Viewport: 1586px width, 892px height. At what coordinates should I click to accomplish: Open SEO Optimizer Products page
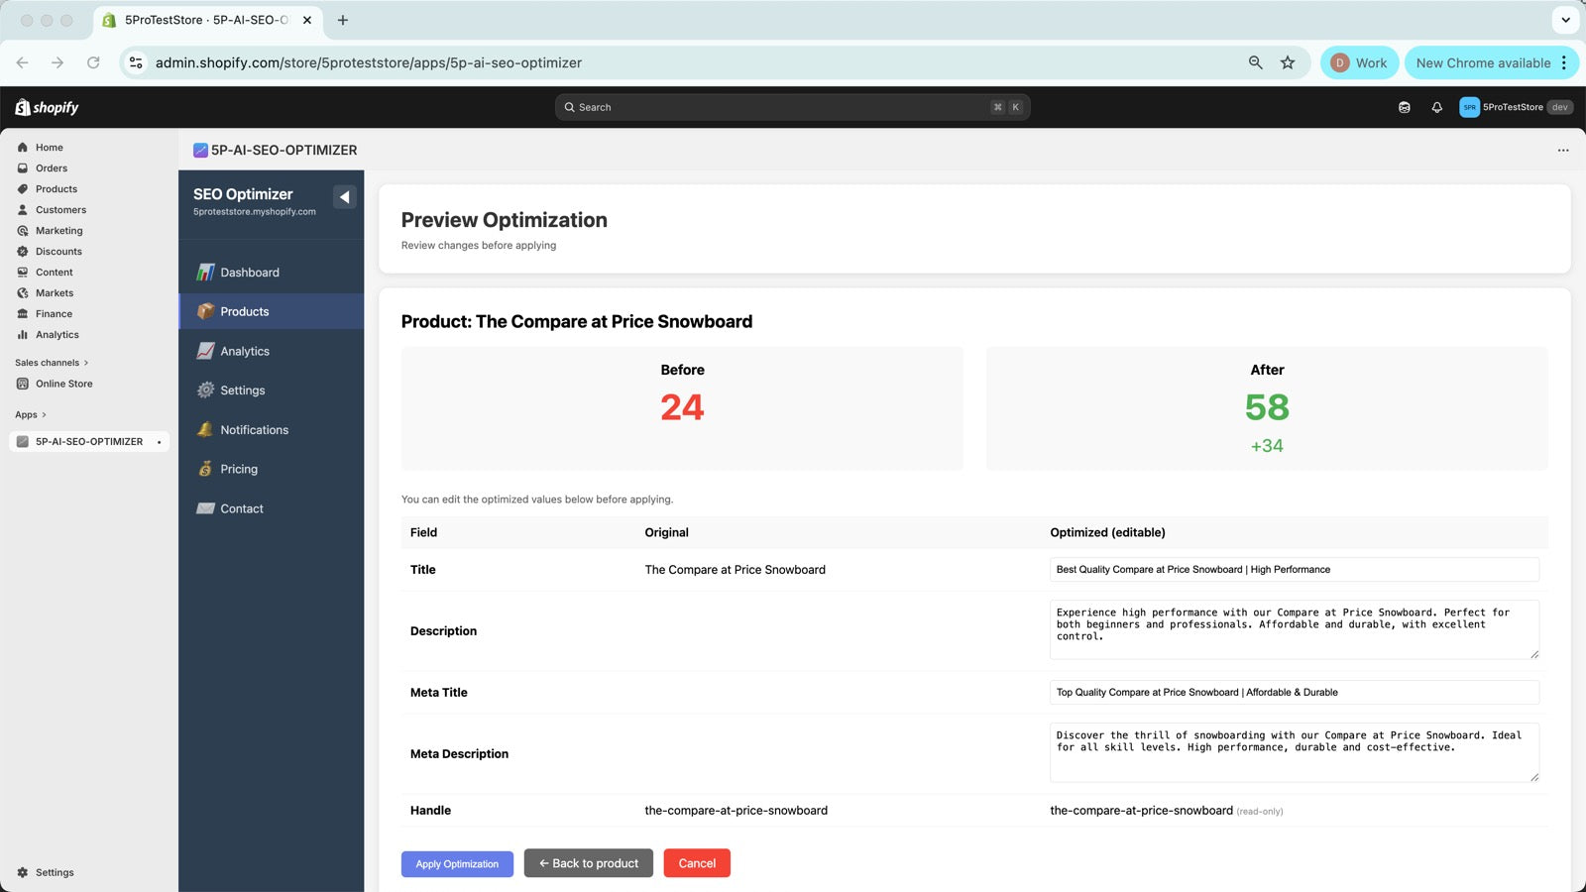[272, 311]
